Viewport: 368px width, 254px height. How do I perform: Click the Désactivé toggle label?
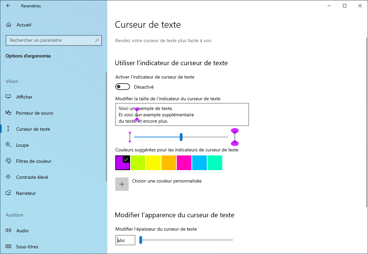click(x=144, y=87)
